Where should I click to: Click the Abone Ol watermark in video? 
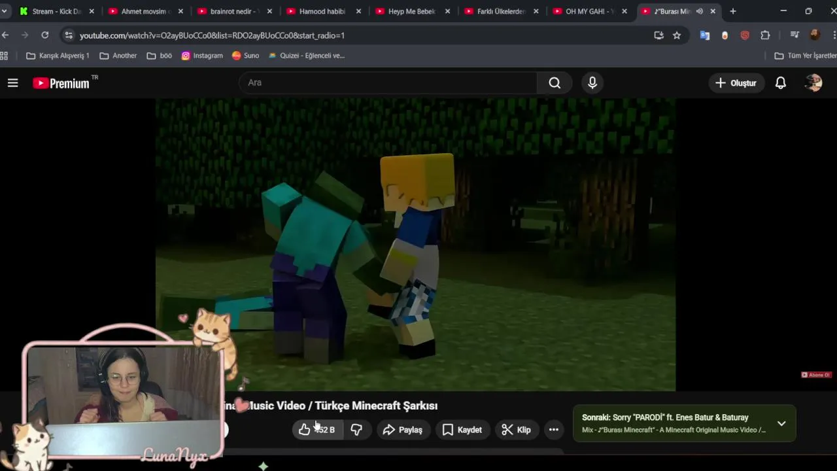816,375
